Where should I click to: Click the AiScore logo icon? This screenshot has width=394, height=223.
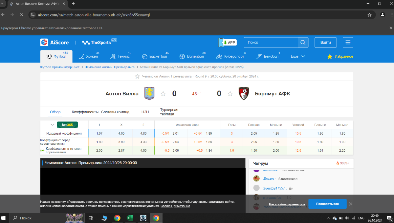coord(44,43)
